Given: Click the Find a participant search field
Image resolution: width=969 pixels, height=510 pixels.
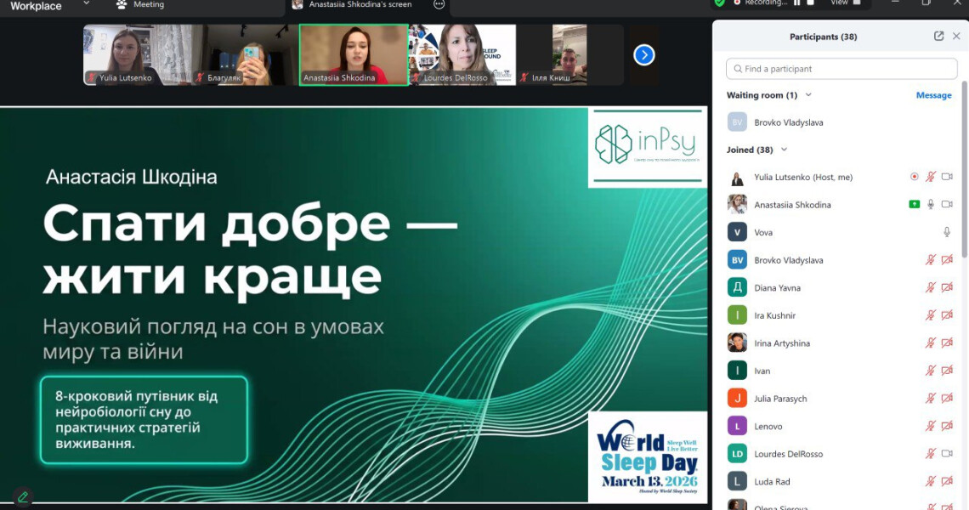Looking at the screenshot, I should click(x=841, y=69).
